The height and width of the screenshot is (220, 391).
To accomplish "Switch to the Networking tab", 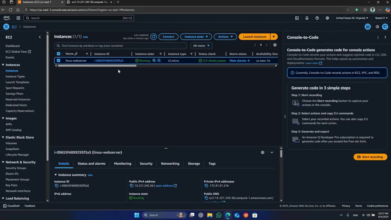I will click(x=170, y=164).
